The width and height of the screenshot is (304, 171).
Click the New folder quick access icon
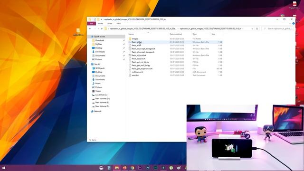click(98, 19)
